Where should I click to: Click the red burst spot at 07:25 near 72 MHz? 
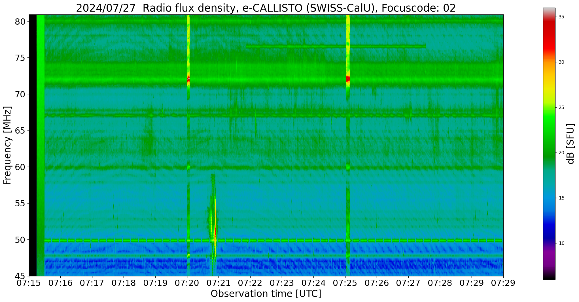[348, 79]
